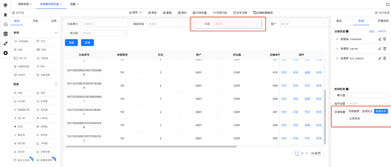Image resolution: width=391 pixels, height=167 pixels.
Task: Select the 文本 text component
Action: 46,41
